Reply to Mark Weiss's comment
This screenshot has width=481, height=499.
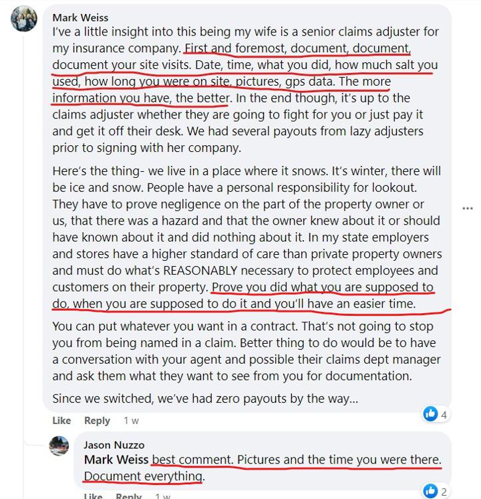click(97, 420)
